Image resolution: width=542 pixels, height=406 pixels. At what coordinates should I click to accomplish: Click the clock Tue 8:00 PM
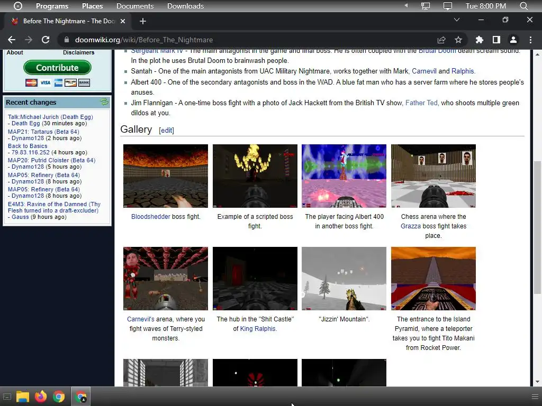pyautogui.click(x=486, y=6)
